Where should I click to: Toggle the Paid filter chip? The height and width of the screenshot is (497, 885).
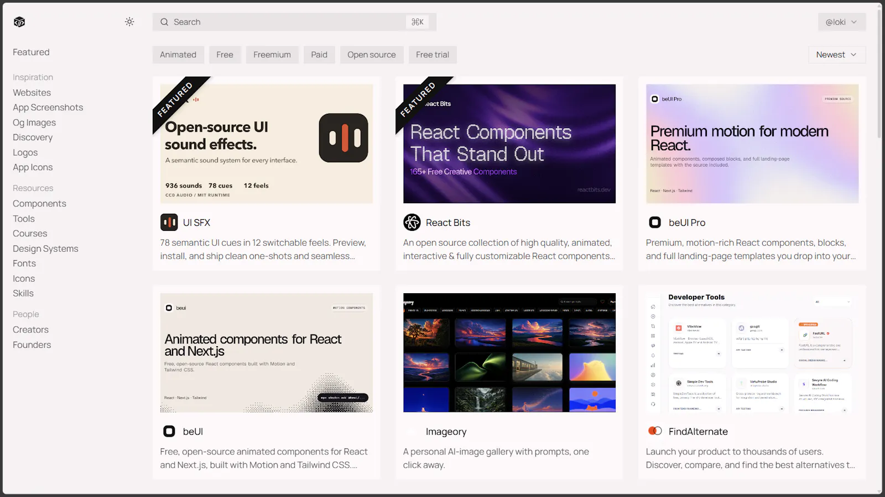point(319,55)
